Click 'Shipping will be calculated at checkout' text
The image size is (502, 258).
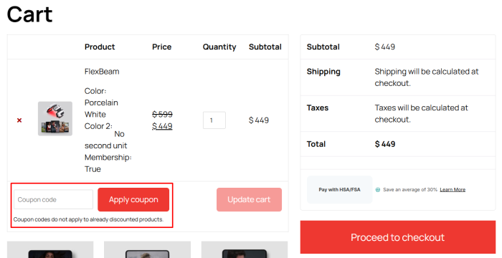[x=427, y=77]
